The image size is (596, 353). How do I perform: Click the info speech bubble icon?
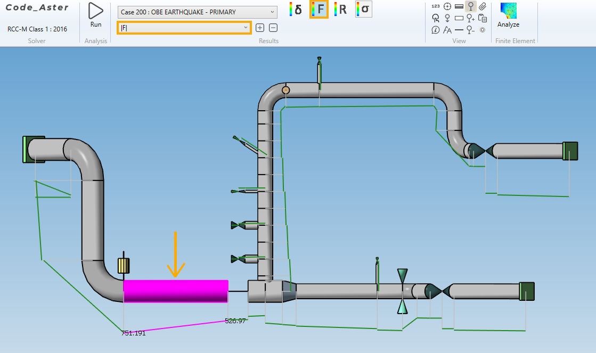[436, 30]
